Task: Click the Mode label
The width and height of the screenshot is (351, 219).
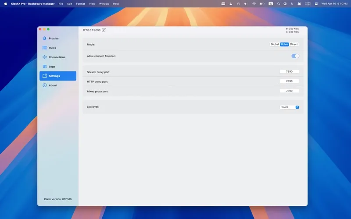Action: tap(91, 45)
